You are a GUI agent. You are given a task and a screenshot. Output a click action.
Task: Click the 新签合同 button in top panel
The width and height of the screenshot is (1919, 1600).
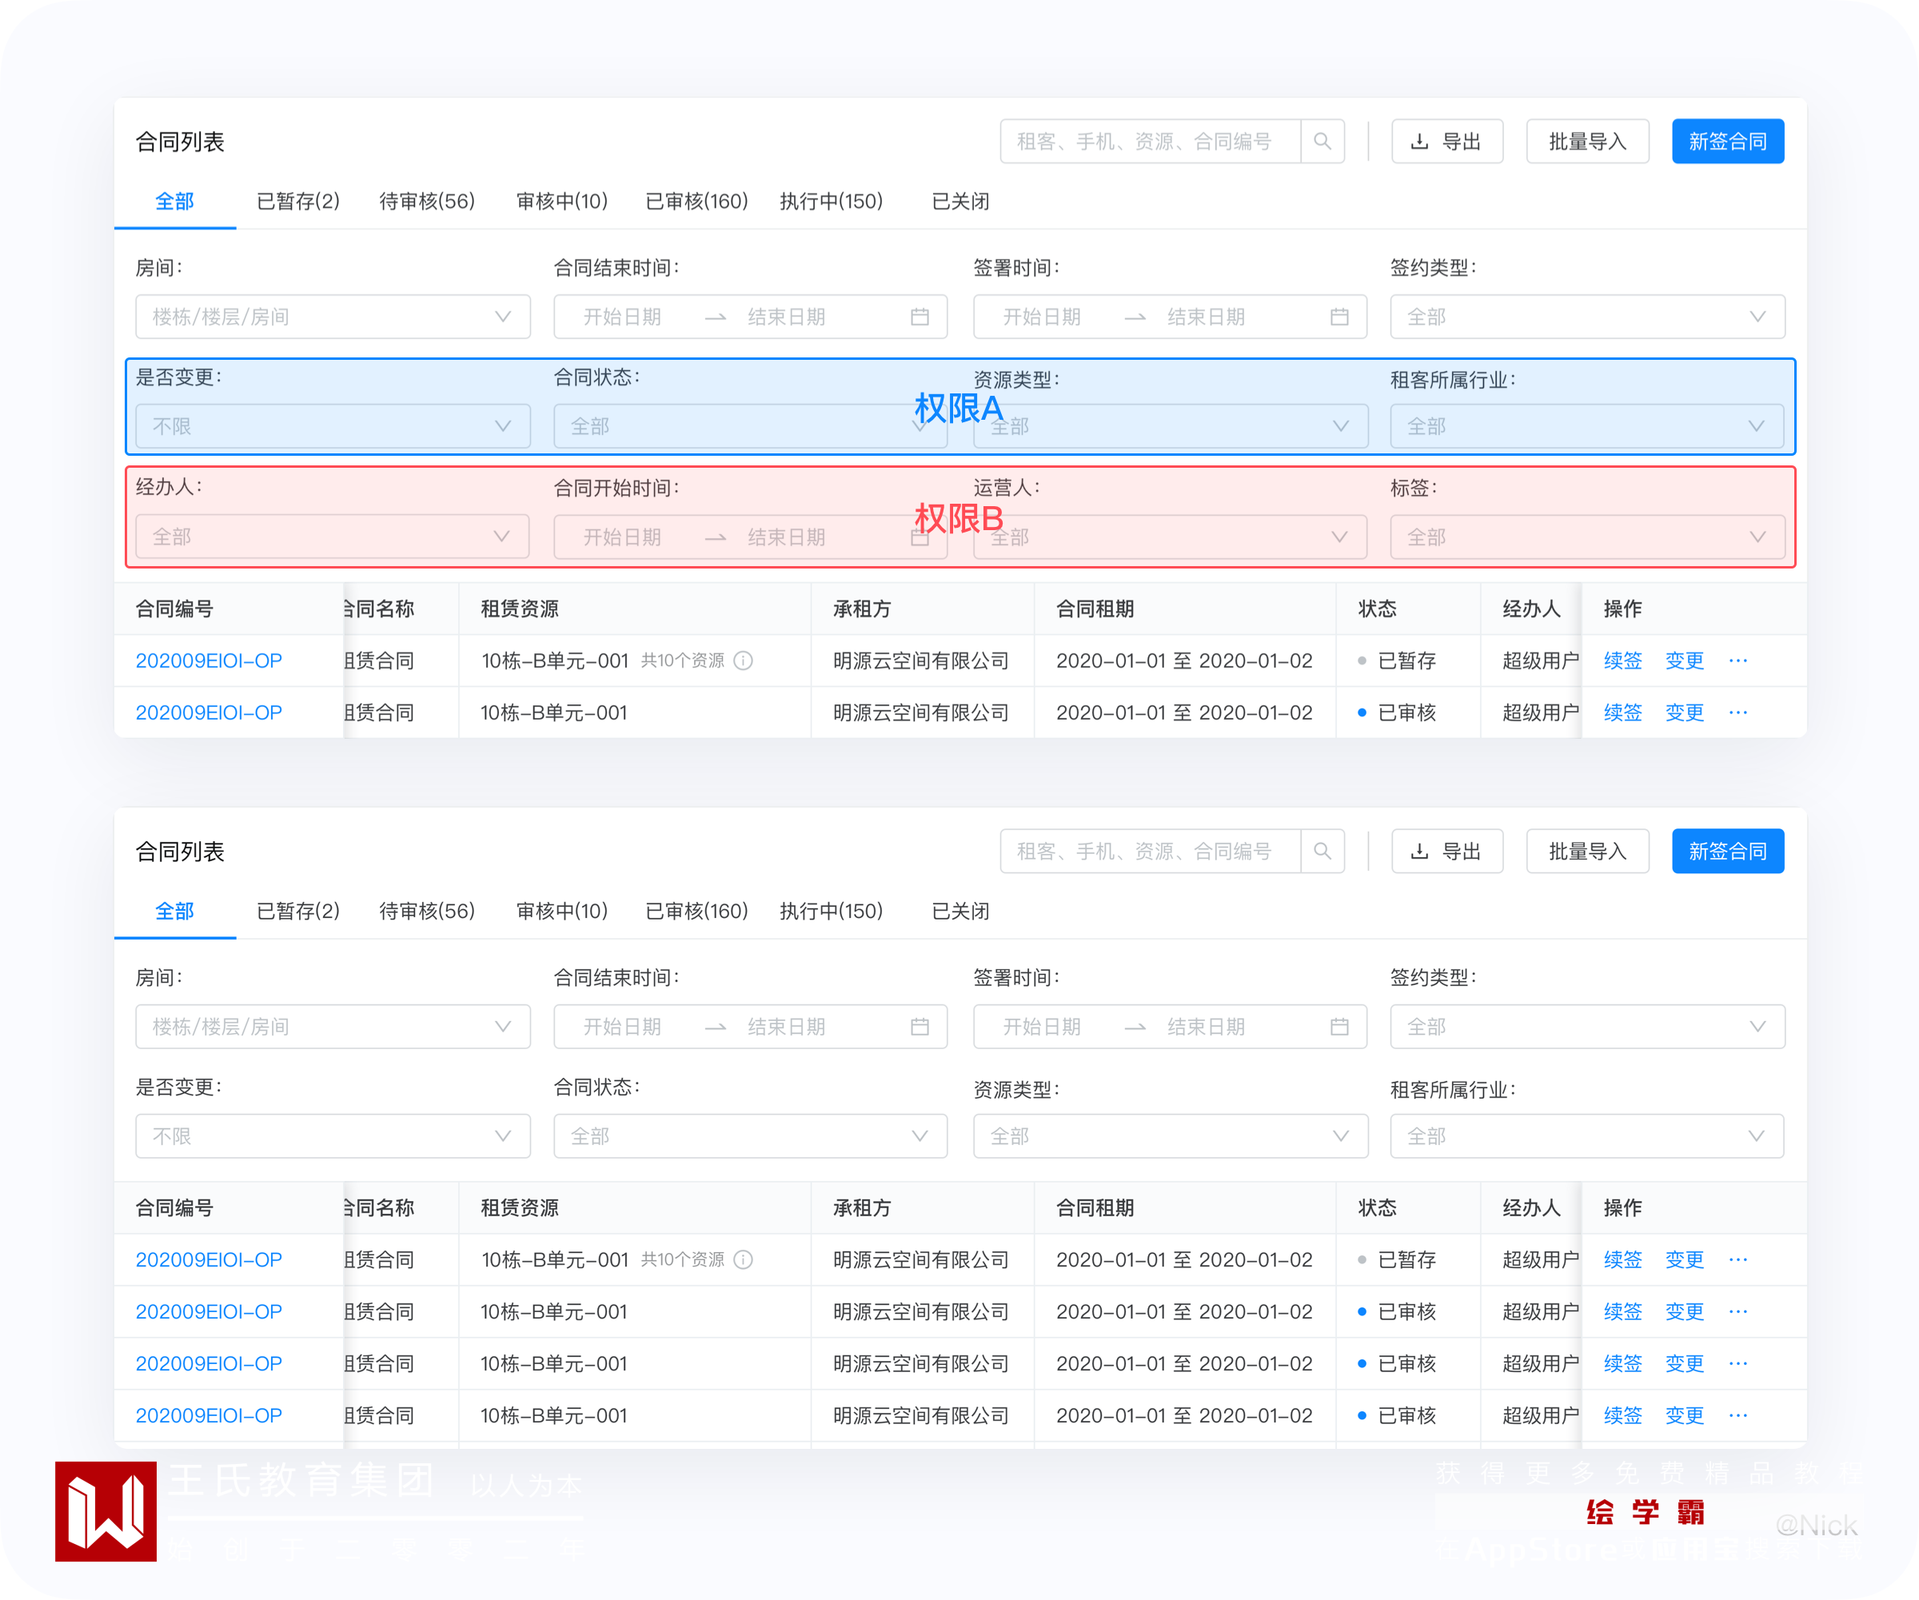click(1727, 142)
